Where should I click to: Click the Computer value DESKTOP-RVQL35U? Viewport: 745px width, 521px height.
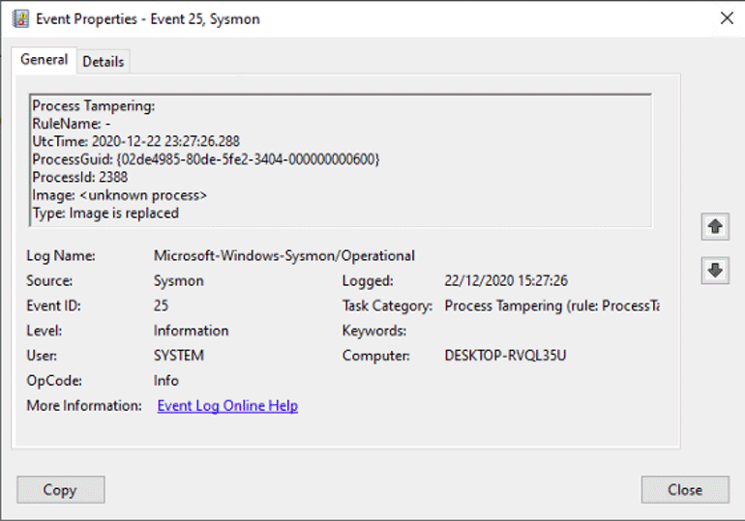(x=505, y=356)
